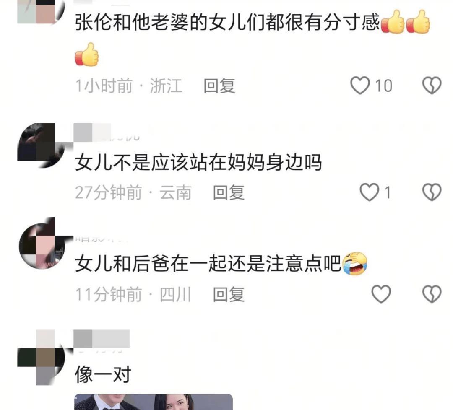Tap 回复 under the Yunnan comment
This screenshot has height=410, width=453.
point(229,192)
